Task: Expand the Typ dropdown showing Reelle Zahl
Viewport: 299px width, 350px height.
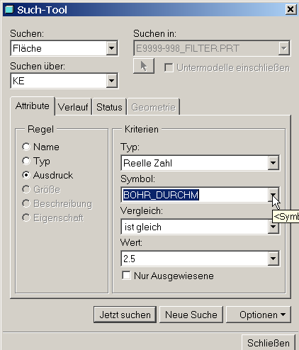Action: (273, 163)
